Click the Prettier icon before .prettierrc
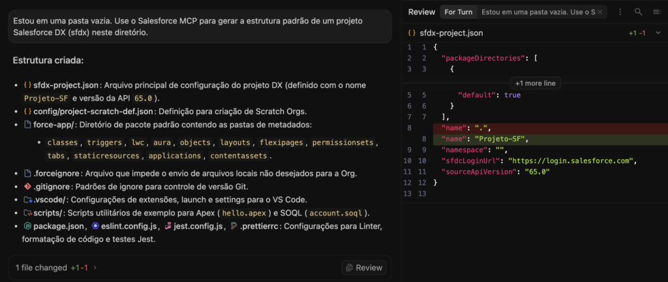Image resolution: width=668 pixels, height=282 pixels. tap(234, 227)
